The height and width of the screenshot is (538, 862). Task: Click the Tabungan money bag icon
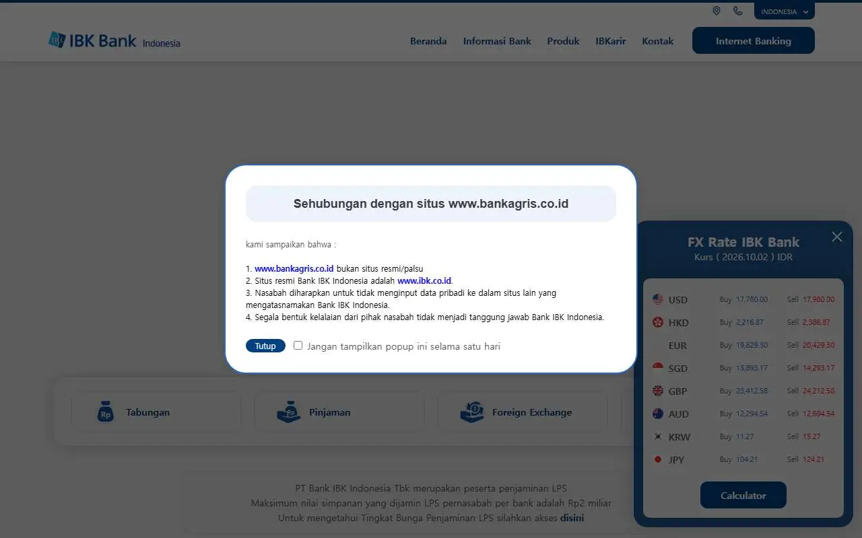(x=105, y=412)
